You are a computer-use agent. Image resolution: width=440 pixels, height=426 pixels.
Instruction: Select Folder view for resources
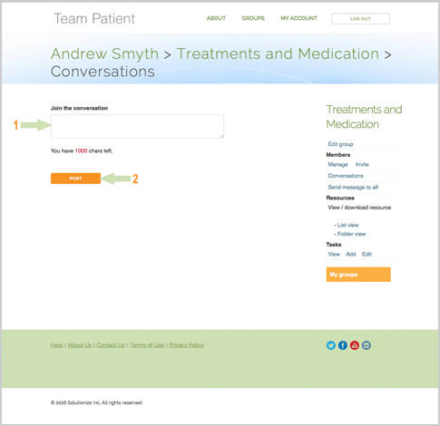click(x=351, y=234)
